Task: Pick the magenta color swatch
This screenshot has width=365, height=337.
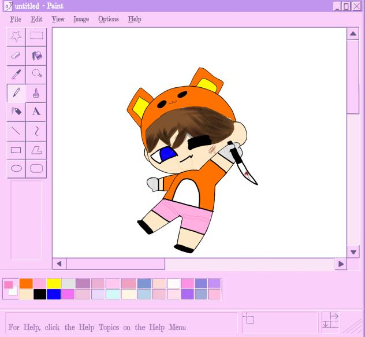Action: [x=68, y=294]
